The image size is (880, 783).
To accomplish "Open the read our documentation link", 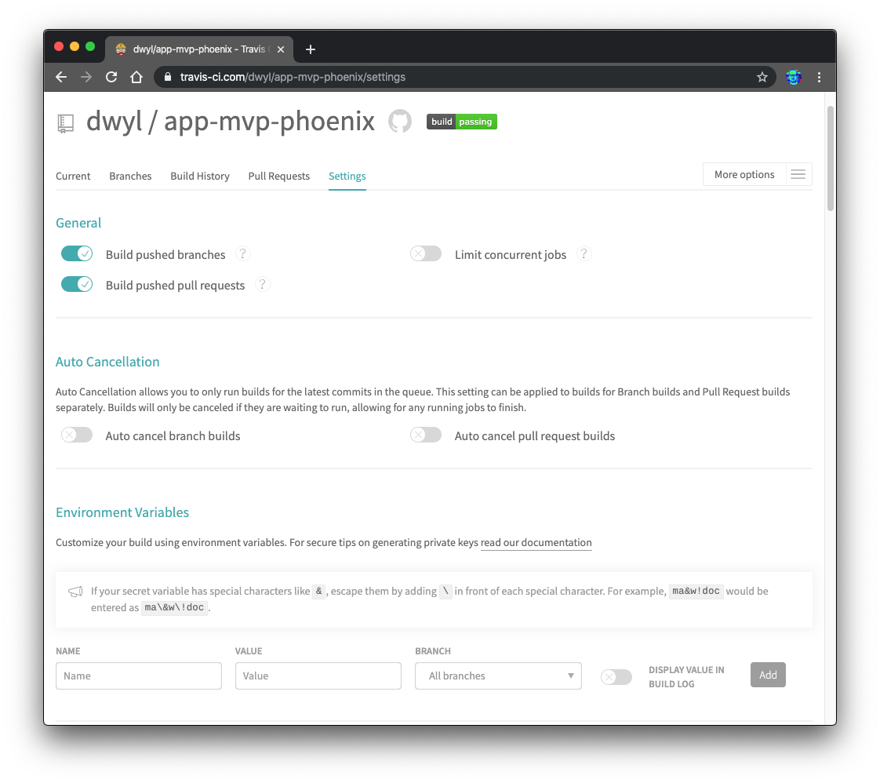I will click(536, 542).
